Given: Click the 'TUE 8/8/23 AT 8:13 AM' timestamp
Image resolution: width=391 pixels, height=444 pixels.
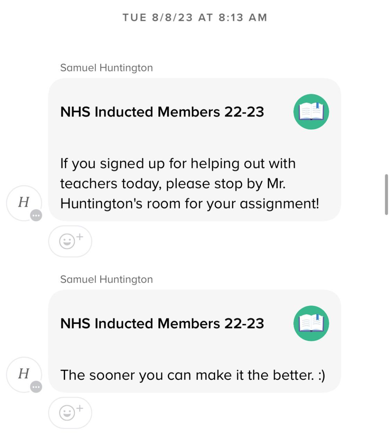Looking at the screenshot, I should click(195, 17).
